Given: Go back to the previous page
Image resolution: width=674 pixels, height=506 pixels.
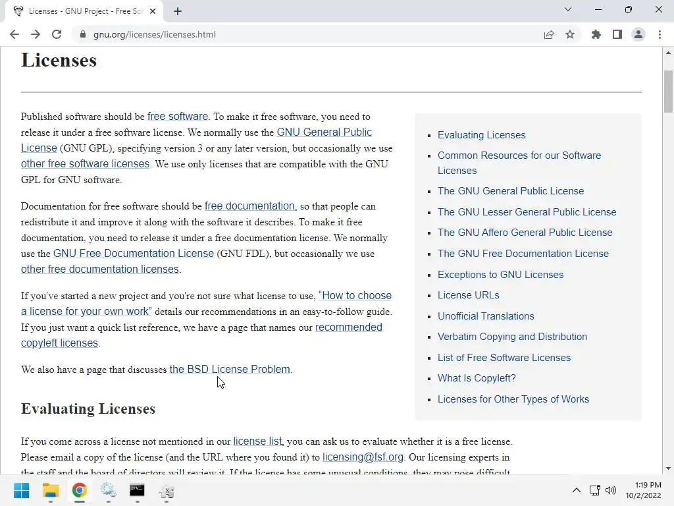Looking at the screenshot, I should (14, 34).
